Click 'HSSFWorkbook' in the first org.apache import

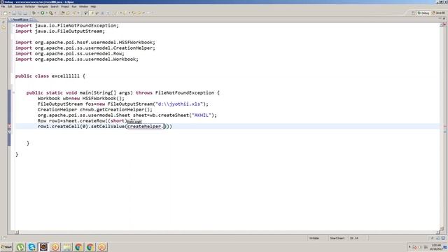pyautogui.click(x=135, y=42)
